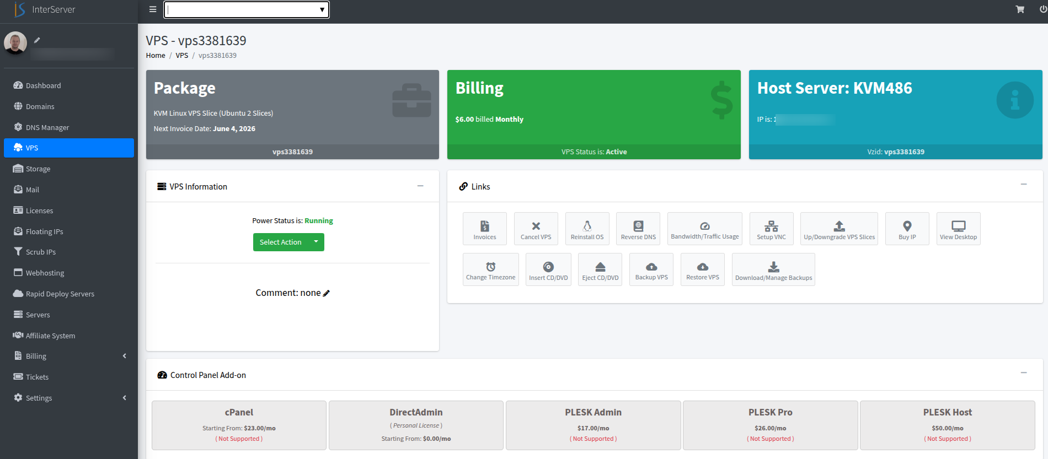
Task: Click 'Vzid: vps3381639' on host card
Action: 896,152
